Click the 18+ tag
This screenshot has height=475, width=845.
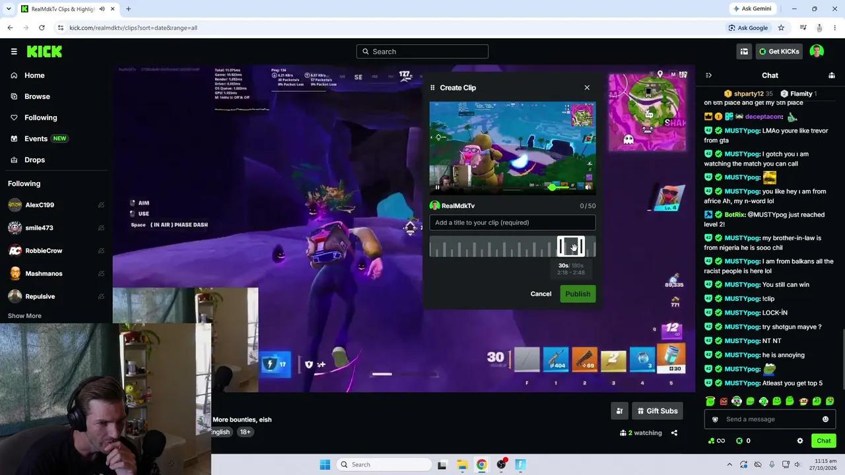[246, 432]
